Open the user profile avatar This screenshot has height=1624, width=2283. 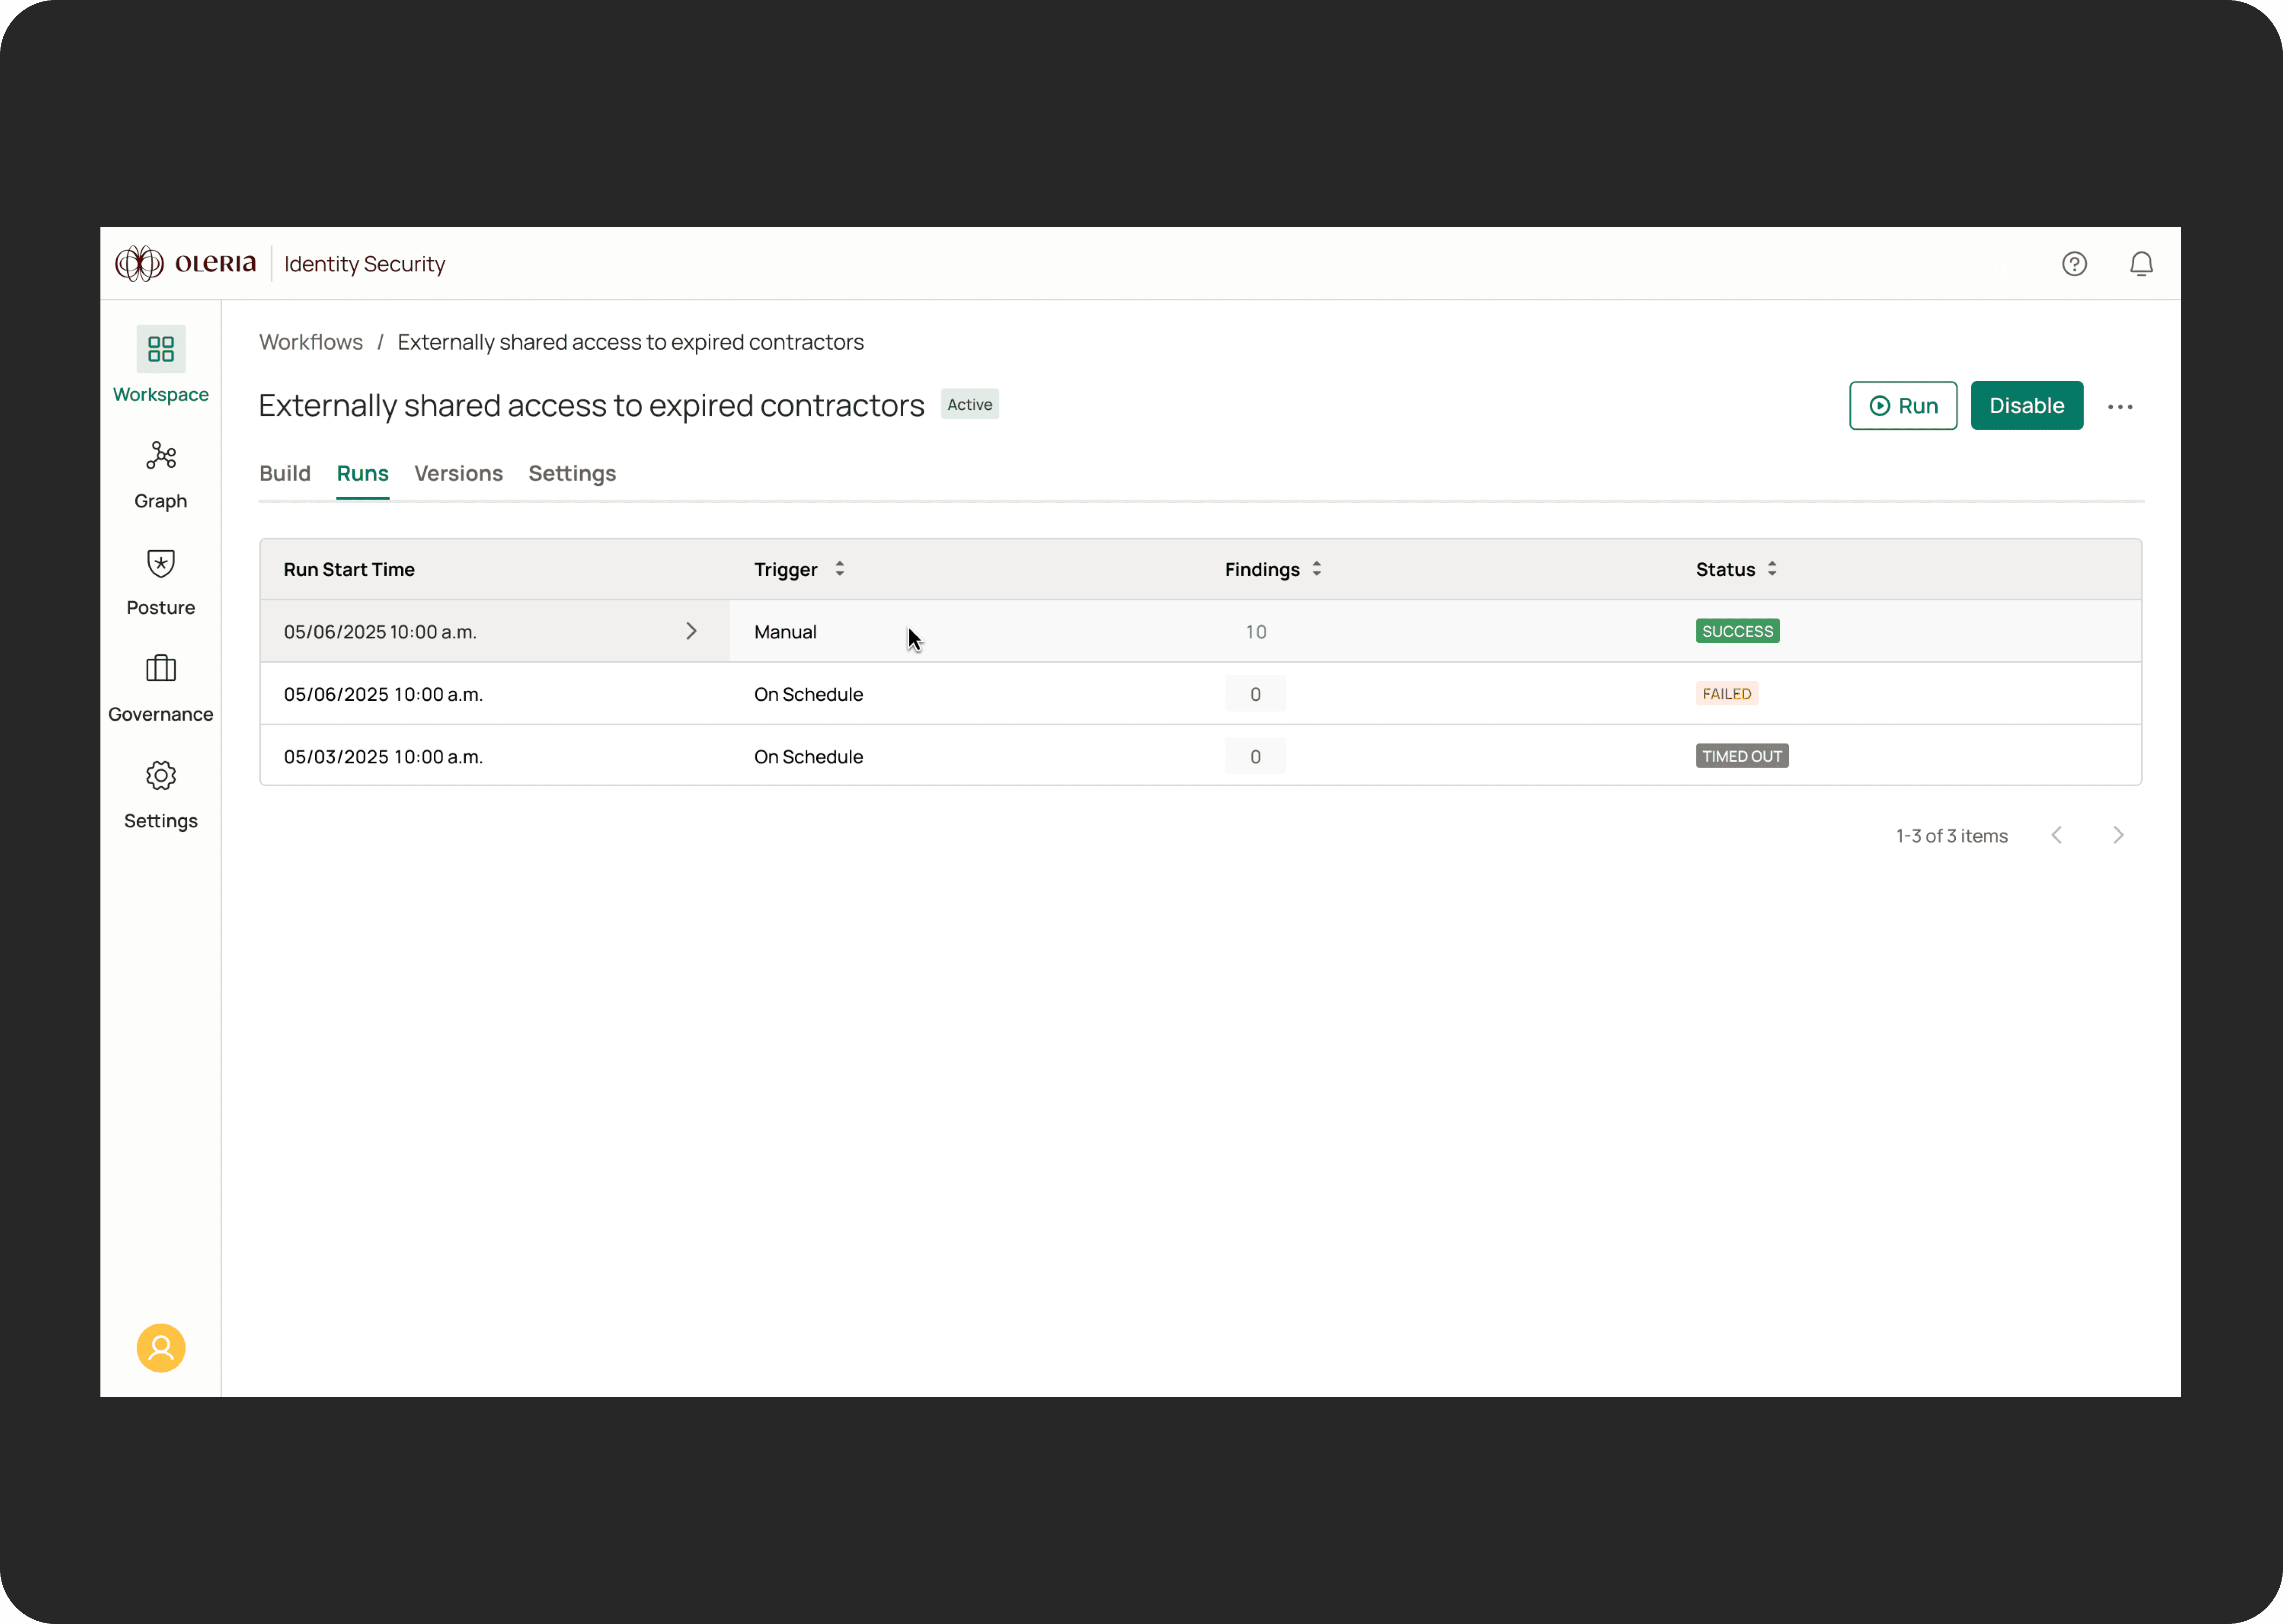tap(160, 1348)
